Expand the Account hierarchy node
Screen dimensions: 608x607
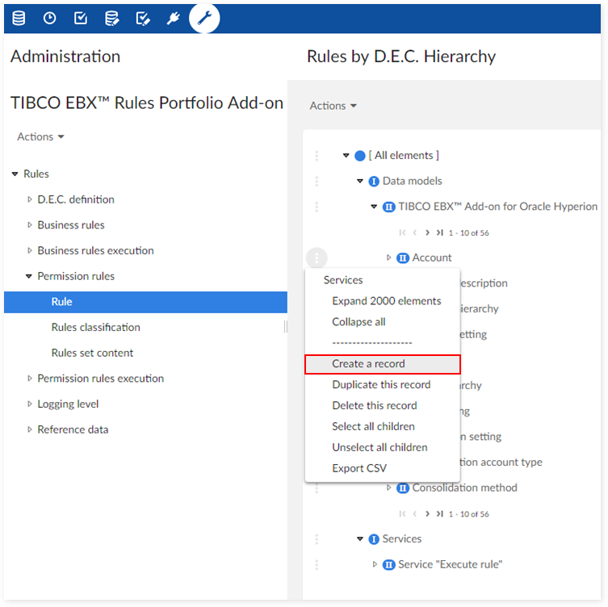(x=388, y=257)
